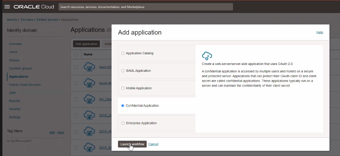The image size is (340, 156).
Task: Open the IDCS_M application link
Action: pyautogui.click(x=105, y=132)
